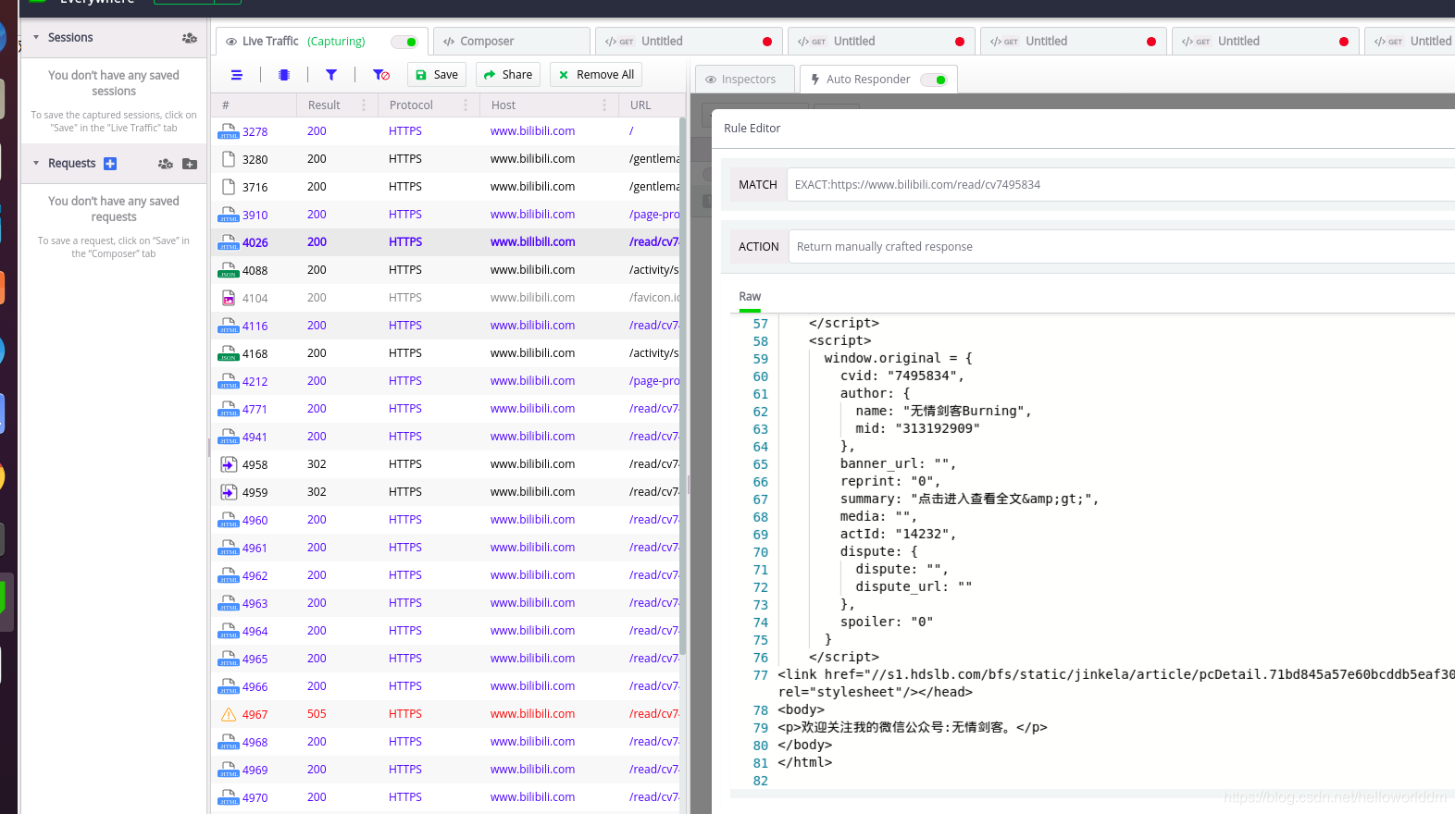Select the Raw tab in Rule Editor
The height and width of the screenshot is (814, 1455).
click(750, 297)
